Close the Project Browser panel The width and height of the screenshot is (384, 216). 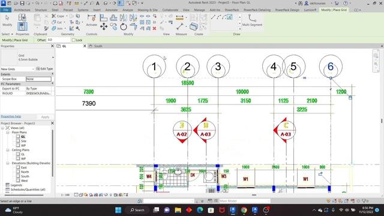(x=52, y=123)
